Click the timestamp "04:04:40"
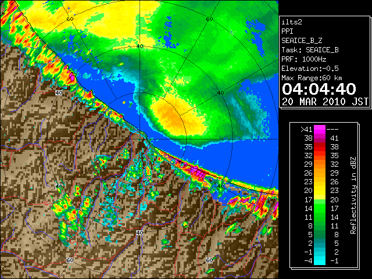This screenshot has height=279, width=372. (319, 89)
